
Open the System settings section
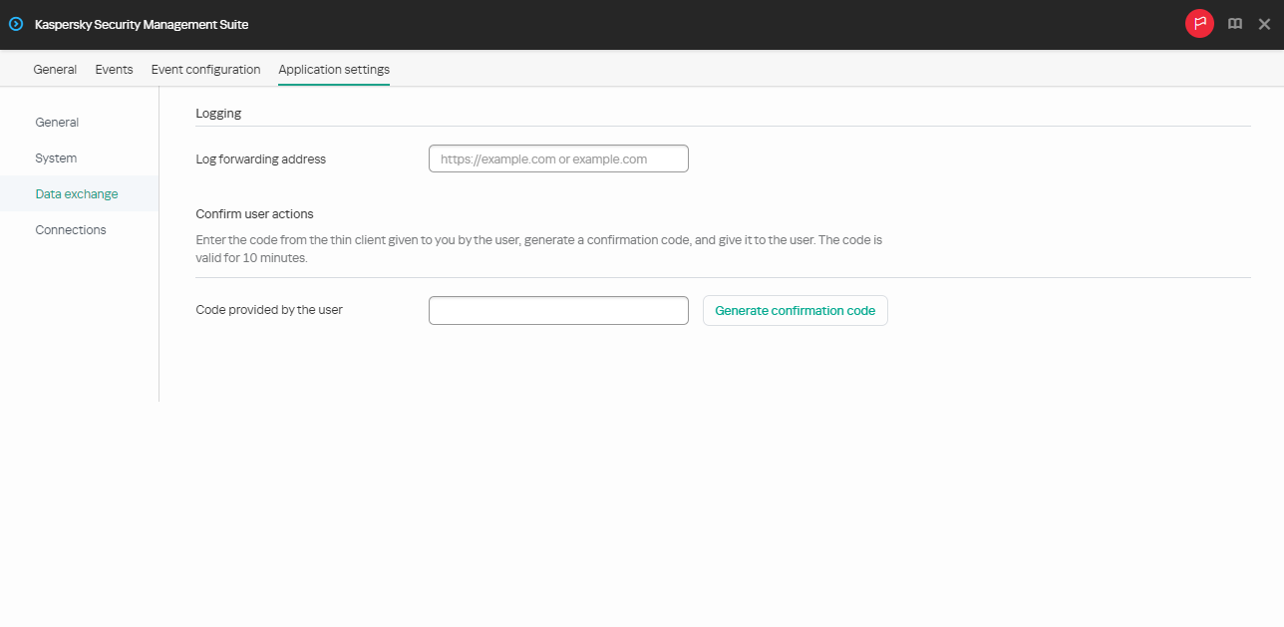[56, 157]
